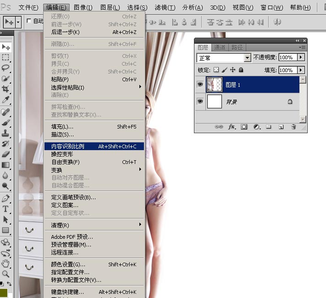The height and width of the screenshot is (298, 326).
Task: Choose 自由变换 from the menu
Action: [x=94, y=162]
